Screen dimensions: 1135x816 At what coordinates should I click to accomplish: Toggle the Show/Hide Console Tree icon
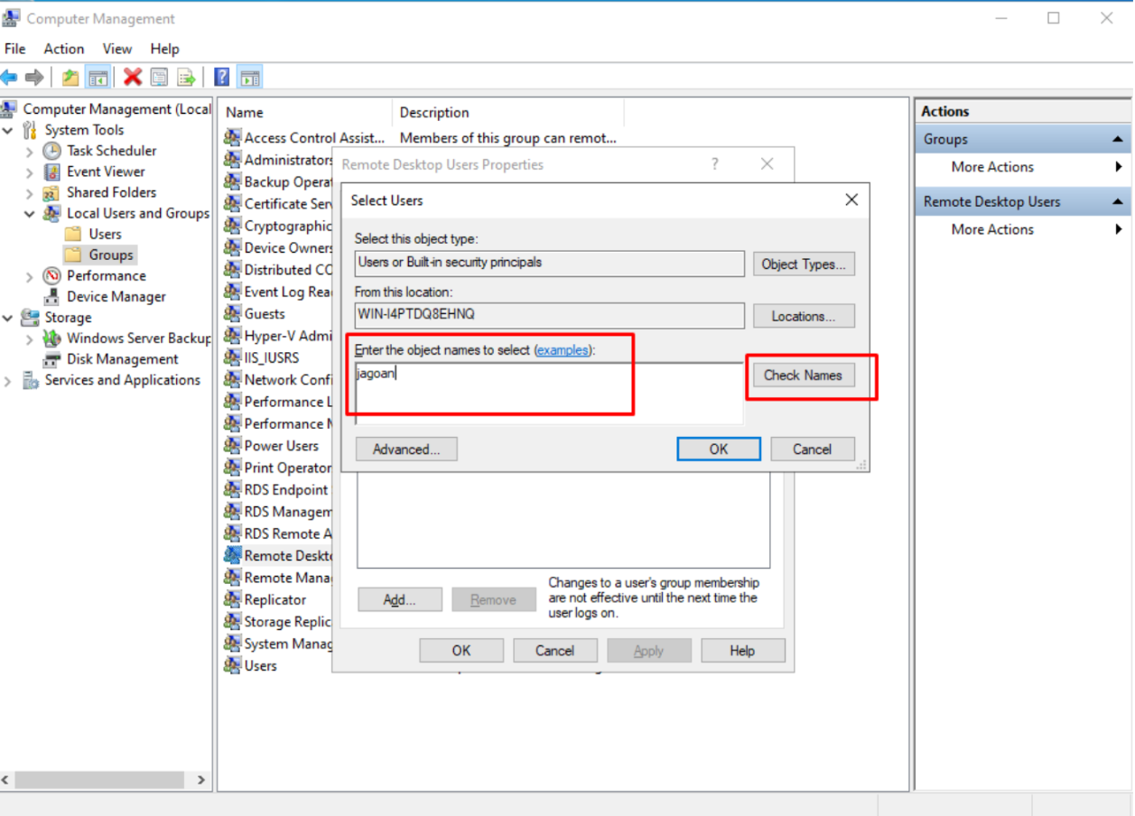click(98, 77)
